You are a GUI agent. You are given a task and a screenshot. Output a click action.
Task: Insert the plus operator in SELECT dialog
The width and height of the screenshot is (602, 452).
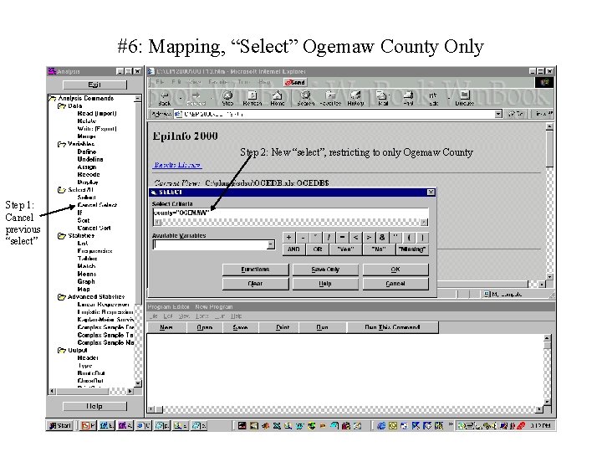coord(288,237)
